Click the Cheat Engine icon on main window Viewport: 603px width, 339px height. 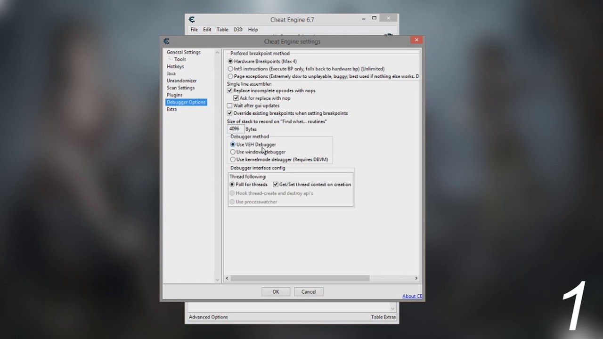click(192, 19)
